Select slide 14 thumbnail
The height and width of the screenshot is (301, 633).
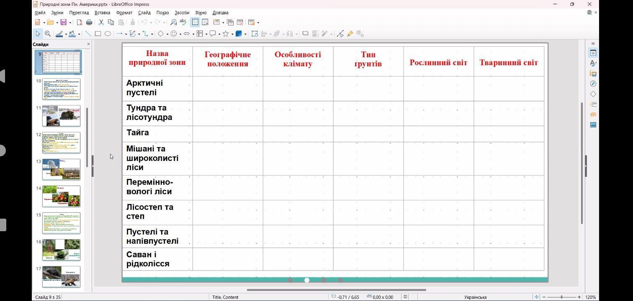point(61,196)
